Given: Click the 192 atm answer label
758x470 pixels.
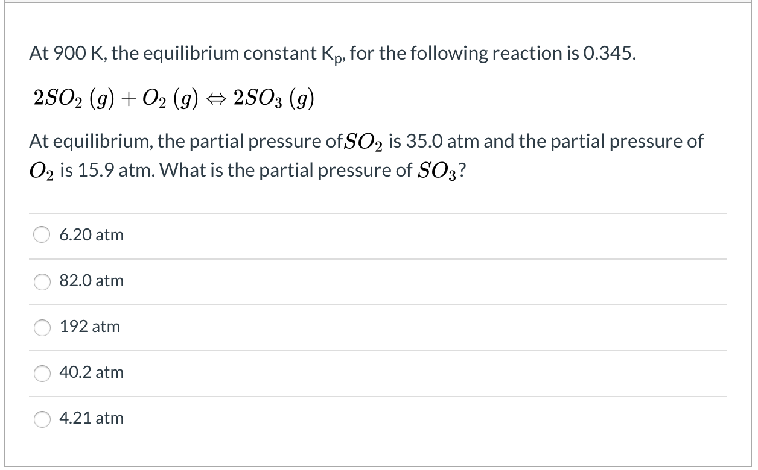Looking at the screenshot, I should tap(89, 327).
